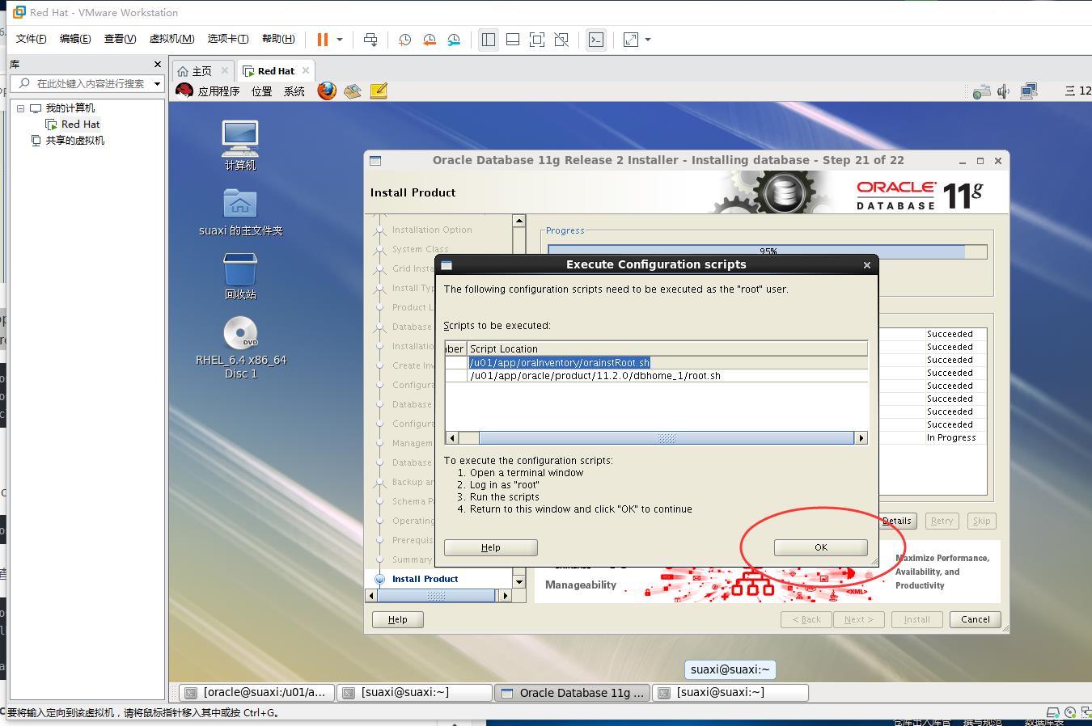Screen dimensions: 1092x726
Task: Collapse the 我的计算机 tree node
Action: [21, 108]
